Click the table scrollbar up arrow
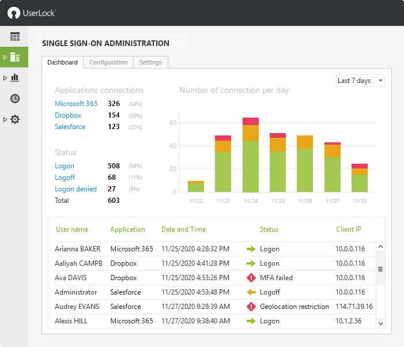Viewport: 404px width, 347px height. 380,247
